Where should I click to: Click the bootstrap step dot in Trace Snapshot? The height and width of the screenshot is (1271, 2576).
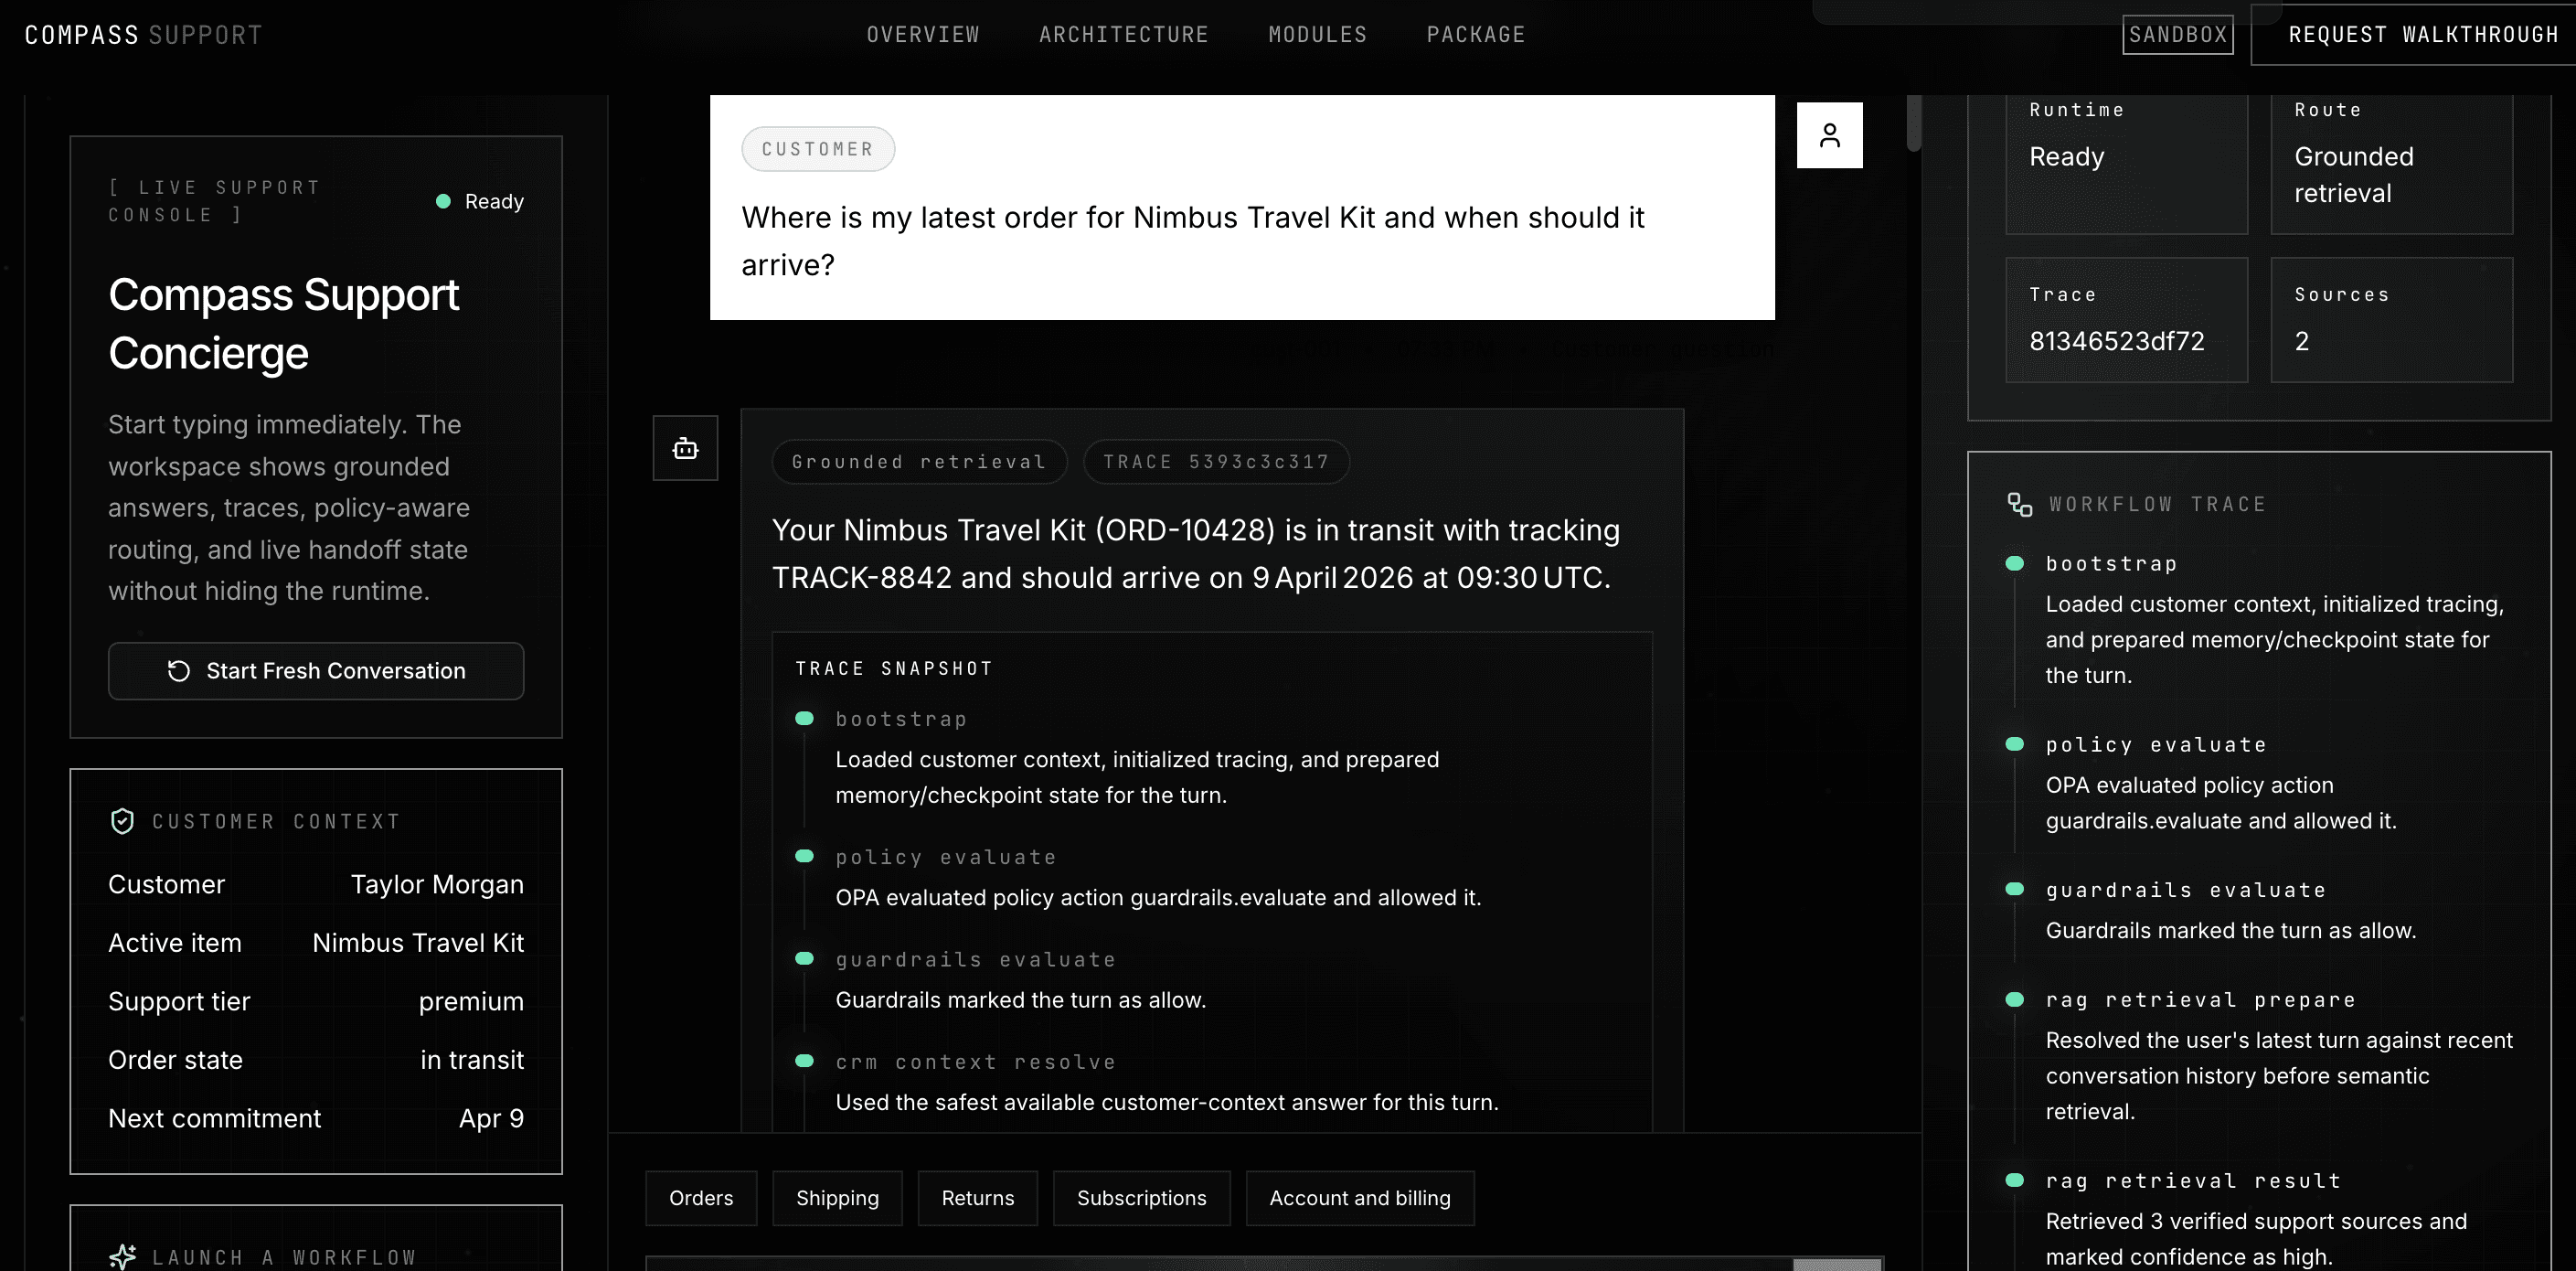(x=804, y=719)
